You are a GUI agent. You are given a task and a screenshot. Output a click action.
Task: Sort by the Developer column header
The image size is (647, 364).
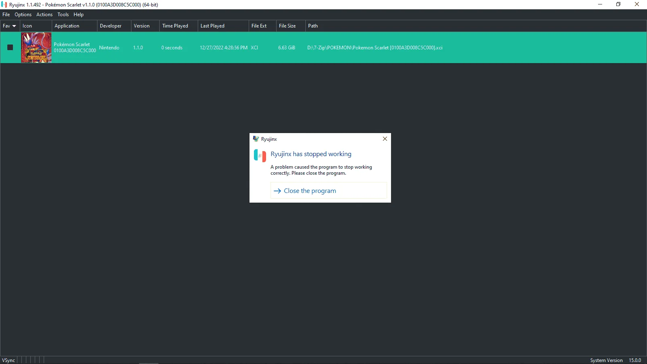pos(114,26)
